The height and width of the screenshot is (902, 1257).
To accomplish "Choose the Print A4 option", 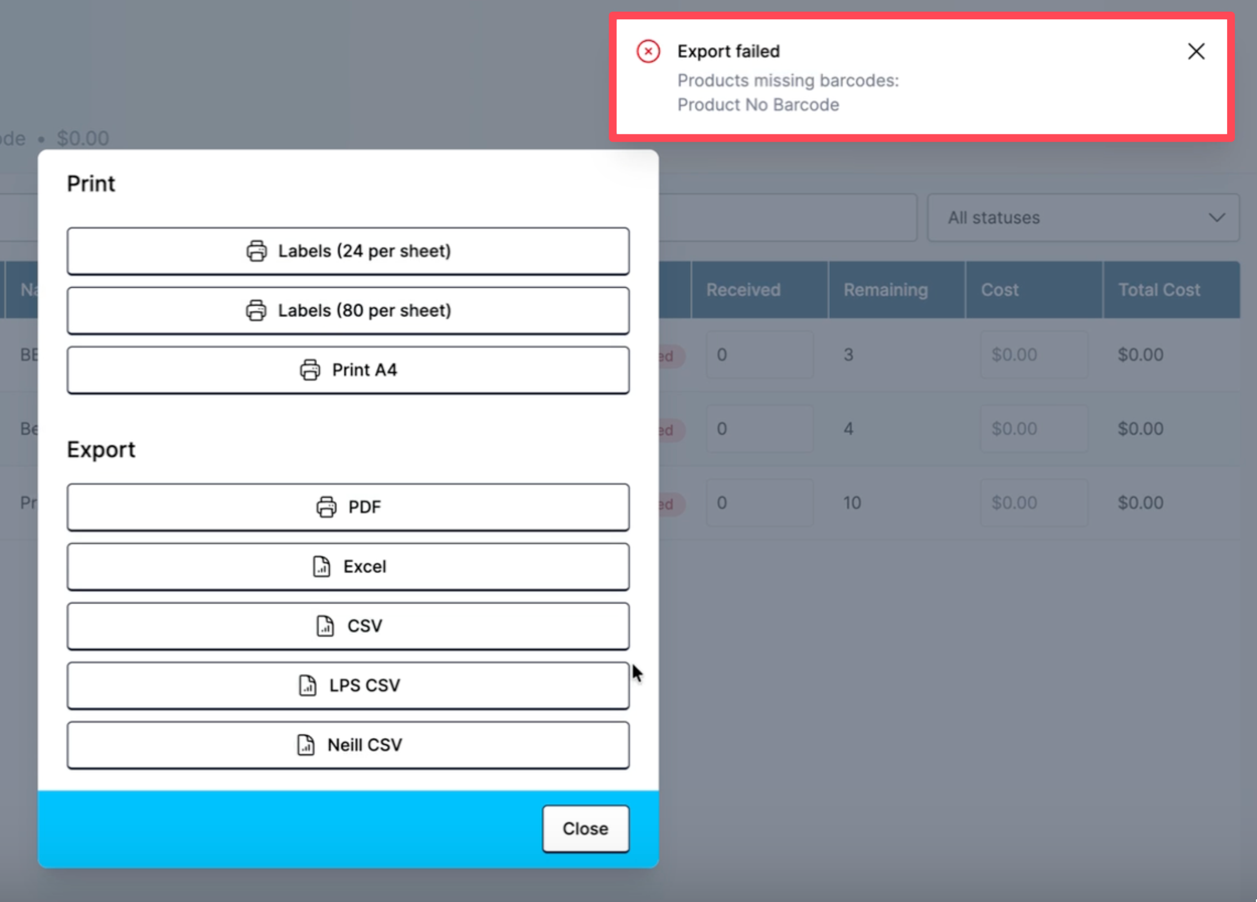I will click(348, 370).
